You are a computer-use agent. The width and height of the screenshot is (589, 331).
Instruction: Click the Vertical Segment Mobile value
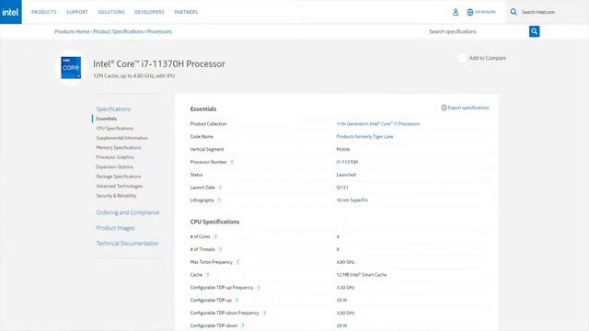click(x=343, y=149)
